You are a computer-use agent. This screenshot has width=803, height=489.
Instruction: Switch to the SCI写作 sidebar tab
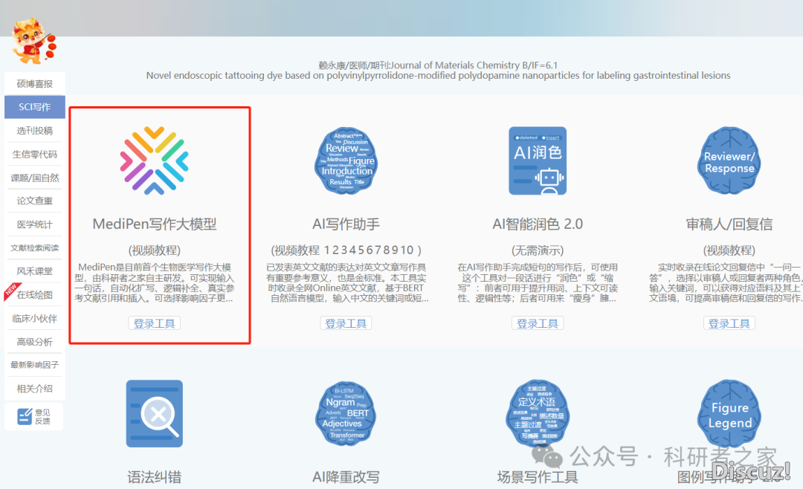pyautogui.click(x=35, y=107)
